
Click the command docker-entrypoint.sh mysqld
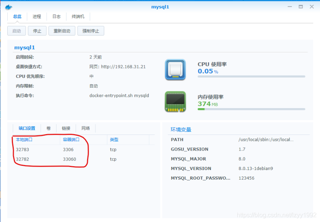tap(119, 96)
